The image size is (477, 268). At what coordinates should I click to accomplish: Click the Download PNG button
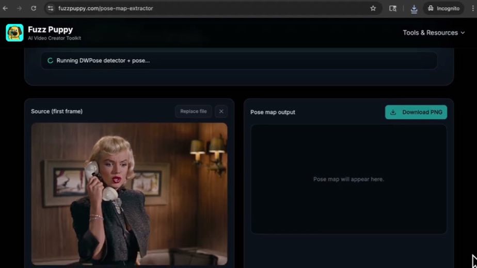[x=416, y=112]
